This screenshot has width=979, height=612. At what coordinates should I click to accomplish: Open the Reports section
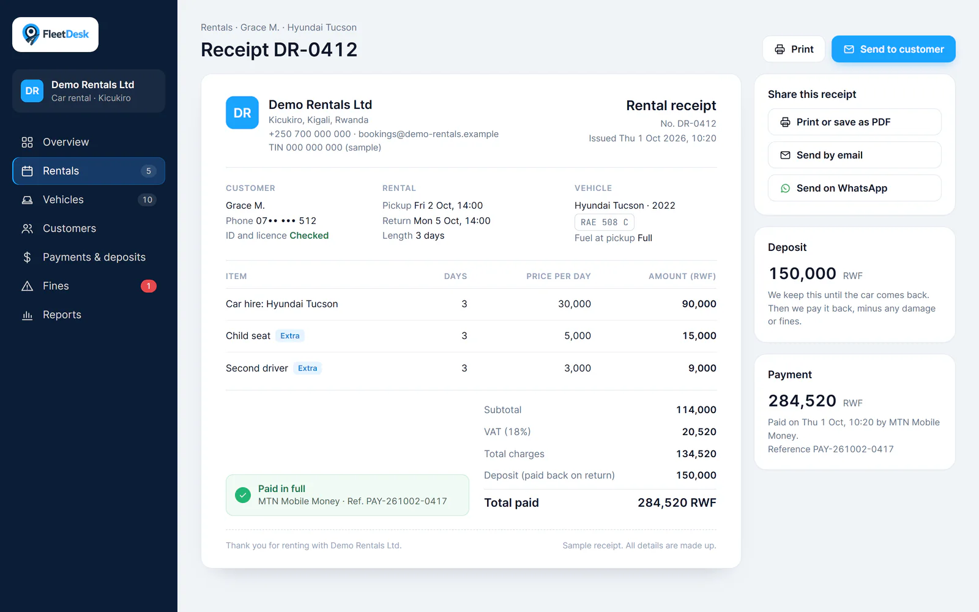click(89, 315)
